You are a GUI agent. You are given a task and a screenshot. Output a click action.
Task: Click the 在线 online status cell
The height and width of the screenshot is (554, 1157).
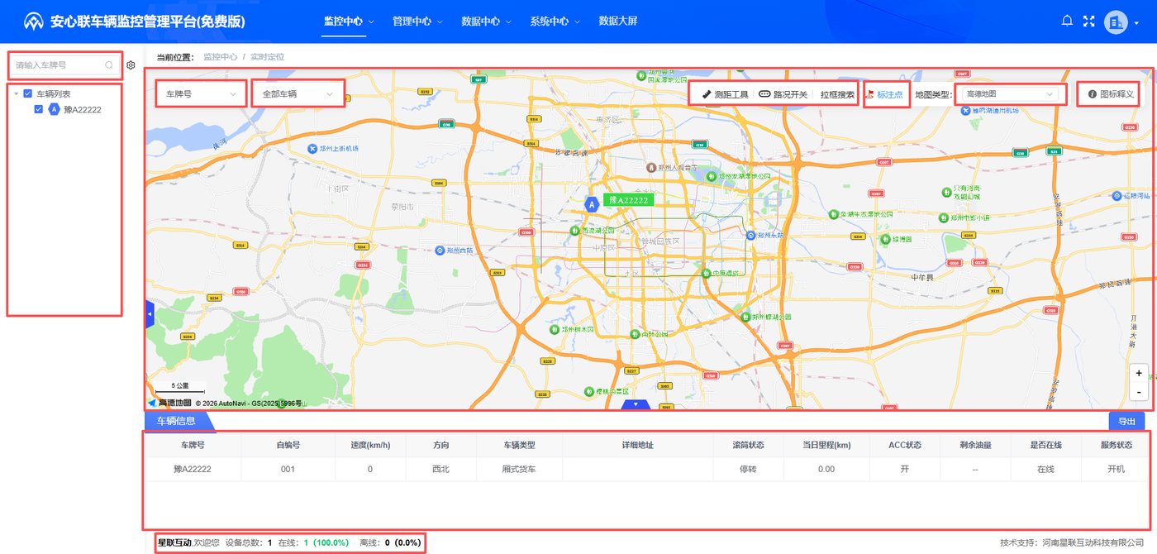point(1045,469)
